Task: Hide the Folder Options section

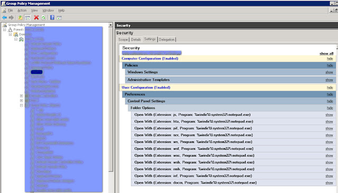Action: (x=330, y=108)
